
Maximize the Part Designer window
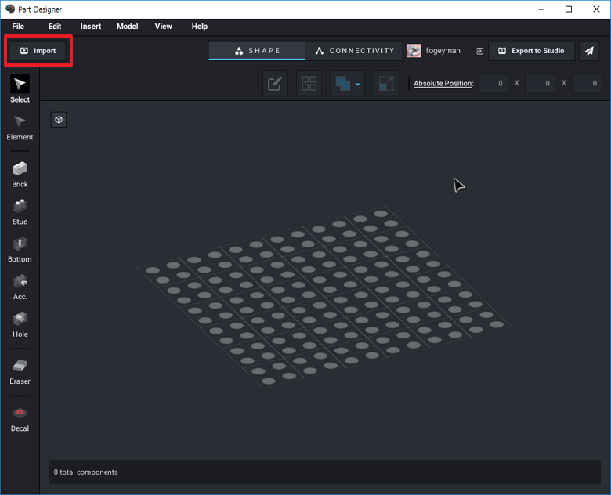tap(569, 9)
